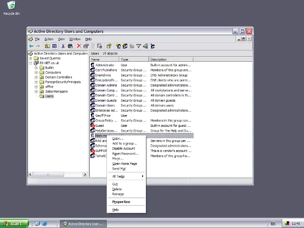304x228 pixels.
Task: Open the Help menu in menu bar
Action: 88,39
